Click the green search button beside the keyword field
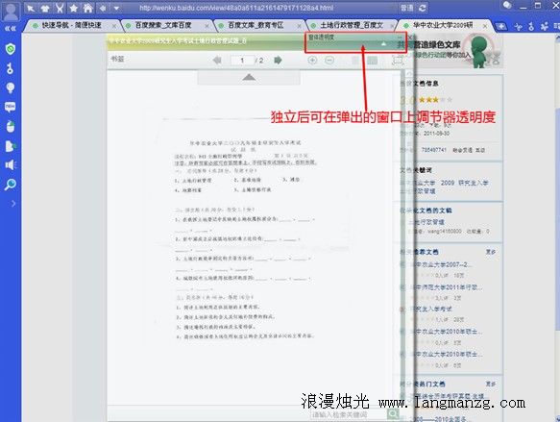This screenshot has width=560, height=422. coord(393,414)
